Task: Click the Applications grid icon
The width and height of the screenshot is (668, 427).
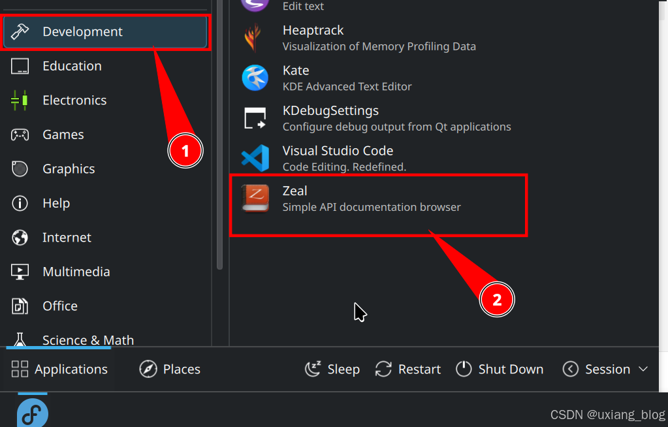Action: pos(20,369)
